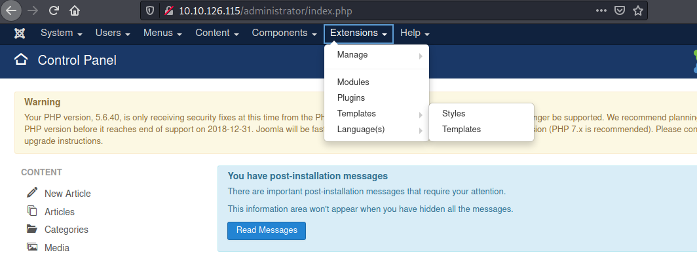Viewport: 697px width, 261px height.
Task: Reload the page with the refresh icon
Action: (x=54, y=10)
